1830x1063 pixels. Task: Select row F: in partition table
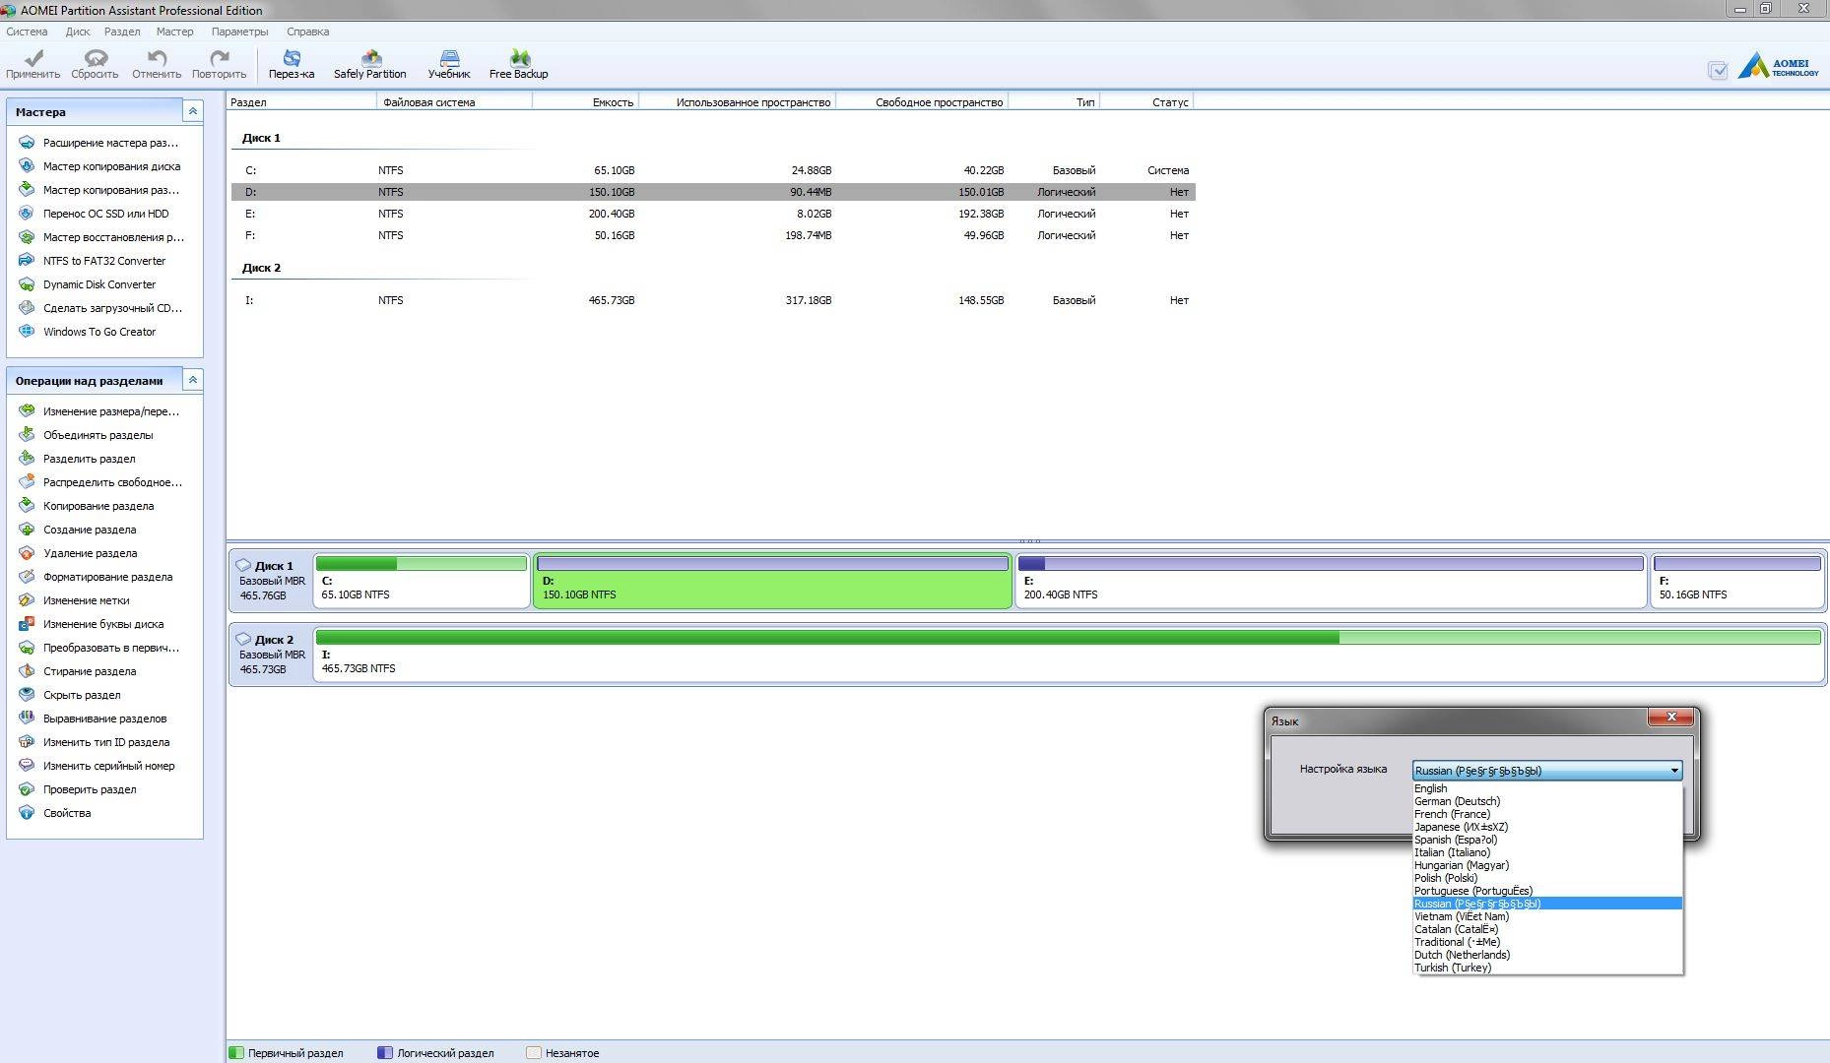(x=713, y=235)
